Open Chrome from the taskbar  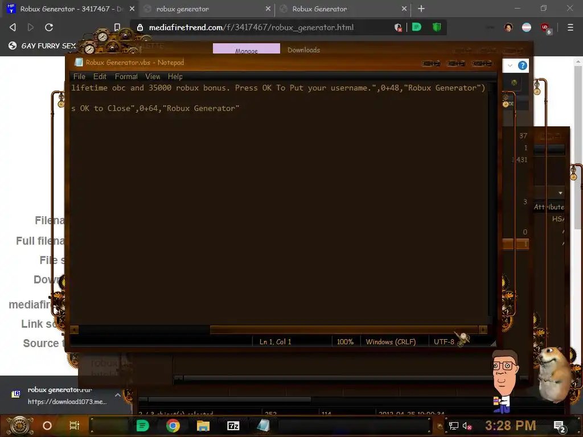click(x=173, y=426)
